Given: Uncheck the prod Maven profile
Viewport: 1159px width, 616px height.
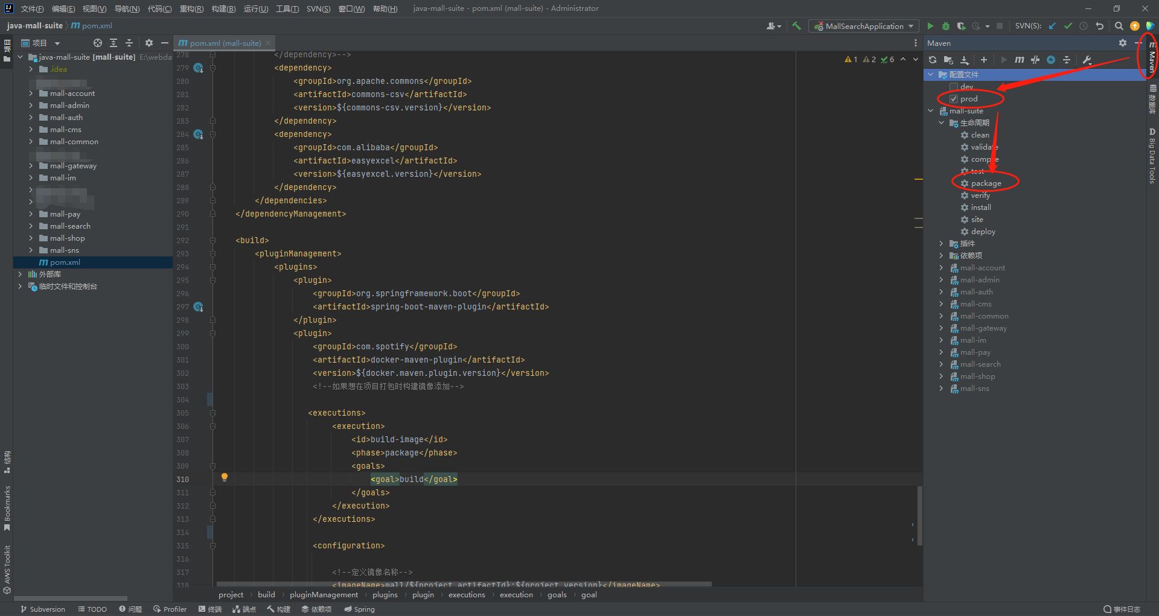Looking at the screenshot, I should click(954, 99).
